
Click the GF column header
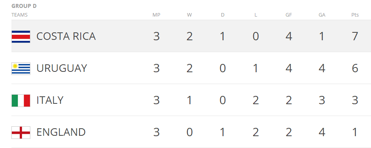289,15
